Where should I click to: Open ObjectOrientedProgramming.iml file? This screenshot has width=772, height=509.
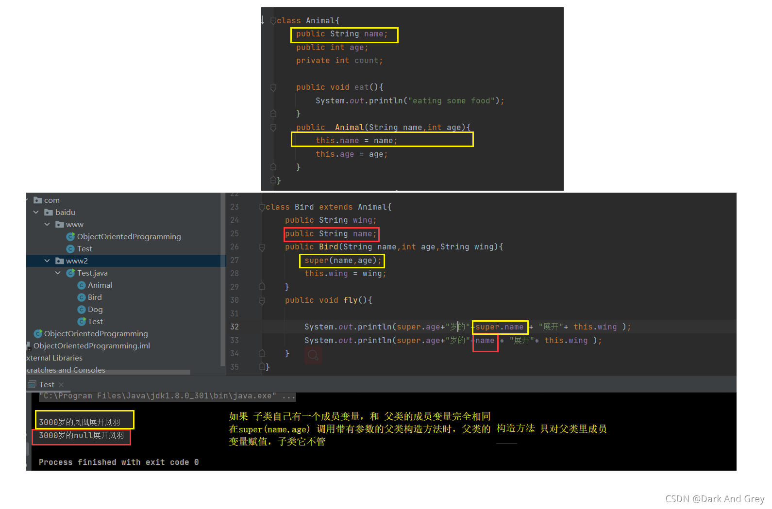pos(92,346)
